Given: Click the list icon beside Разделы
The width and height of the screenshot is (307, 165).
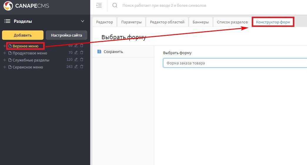Looking at the screenshot, I should click(7, 21).
